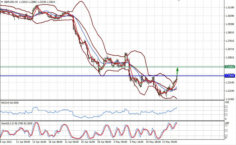Click the 1.29390 price axis label
The image size is (236, 145).
230,24
